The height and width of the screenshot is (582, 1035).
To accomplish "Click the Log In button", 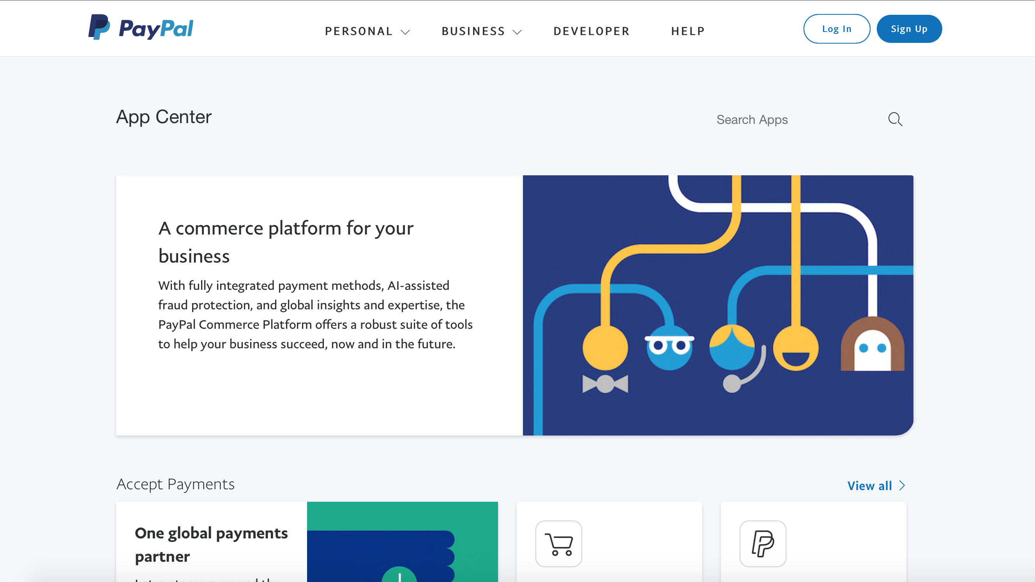I will pos(837,28).
